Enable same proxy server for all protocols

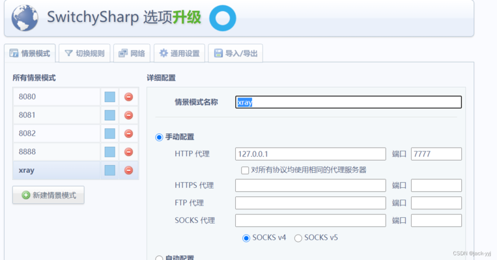tap(245, 170)
